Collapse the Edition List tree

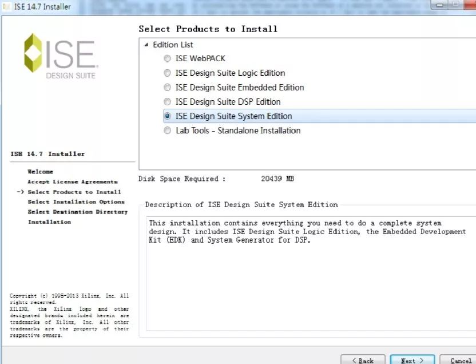pos(146,45)
